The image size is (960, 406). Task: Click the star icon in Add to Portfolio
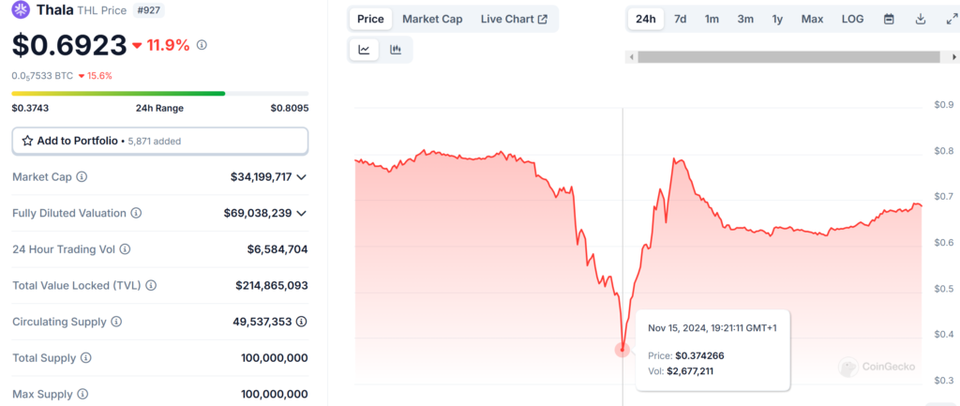[27, 141]
